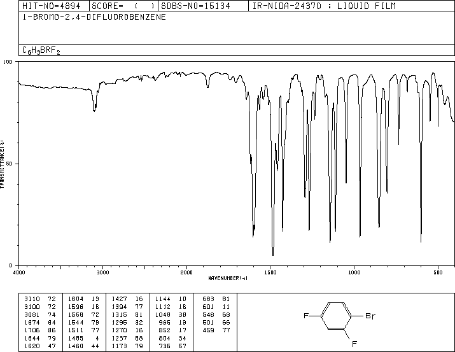
Task: Click the 1000 wavenumber axis tick label
Action: tap(354, 272)
